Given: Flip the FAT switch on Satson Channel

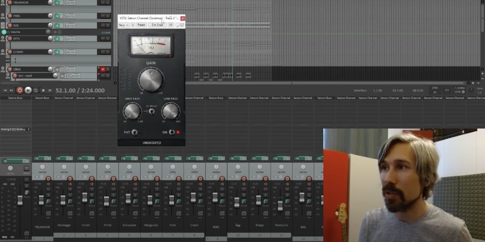Looking at the screenshot, I should (x=134, y=132).
